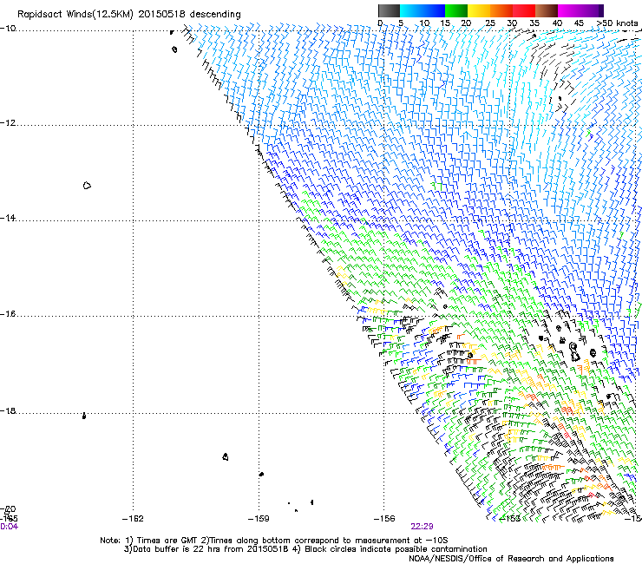The image size is (642, 564).
Task: Click the '40' legend scale label
Action: [x=557, y=23]
